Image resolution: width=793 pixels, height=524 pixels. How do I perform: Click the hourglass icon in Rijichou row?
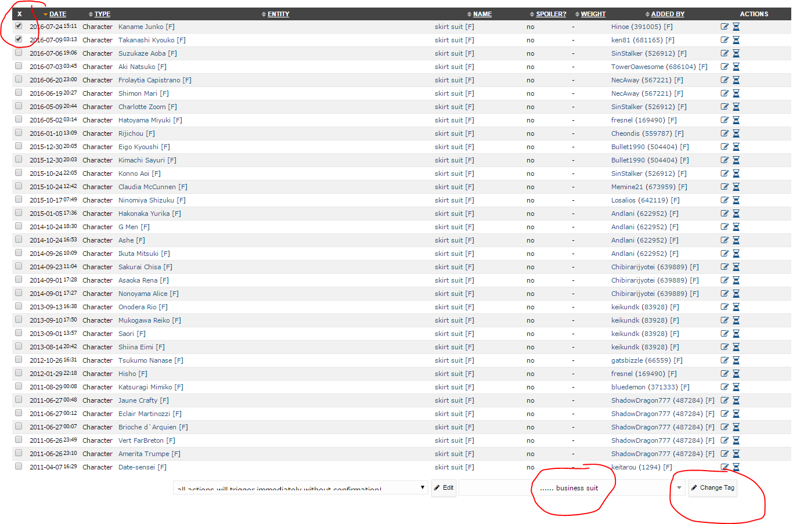coord(736,133)
